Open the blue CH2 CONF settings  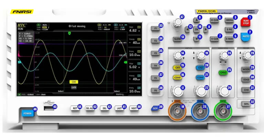click(200, 78)
